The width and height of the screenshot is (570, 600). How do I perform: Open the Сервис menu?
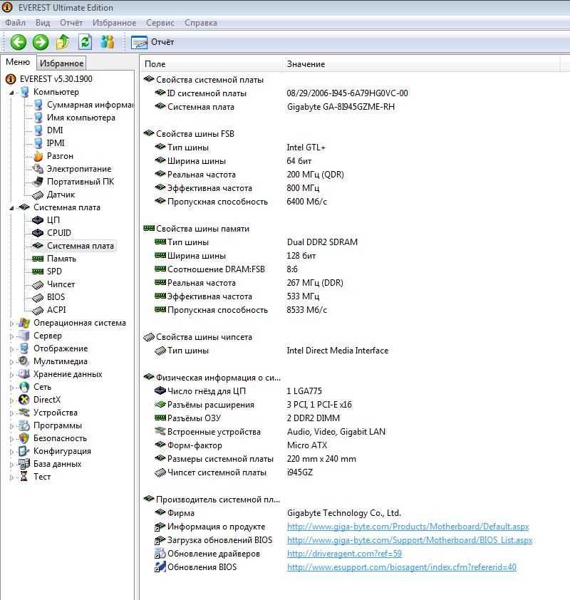[x=160, y=23]
